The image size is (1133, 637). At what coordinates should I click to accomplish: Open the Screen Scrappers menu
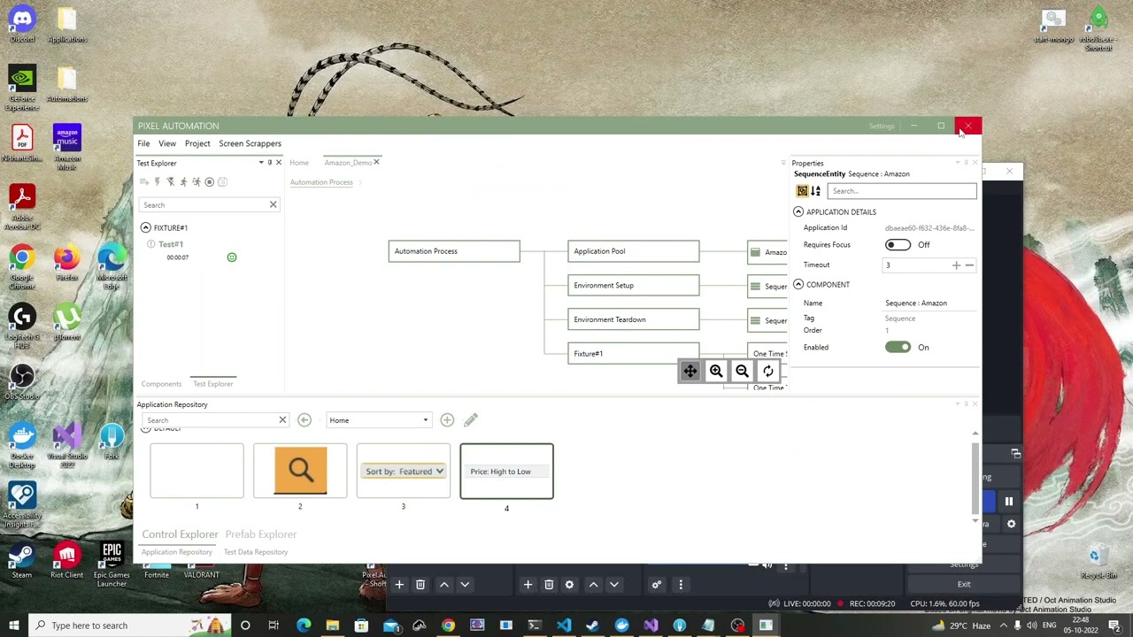click(250, 143)
